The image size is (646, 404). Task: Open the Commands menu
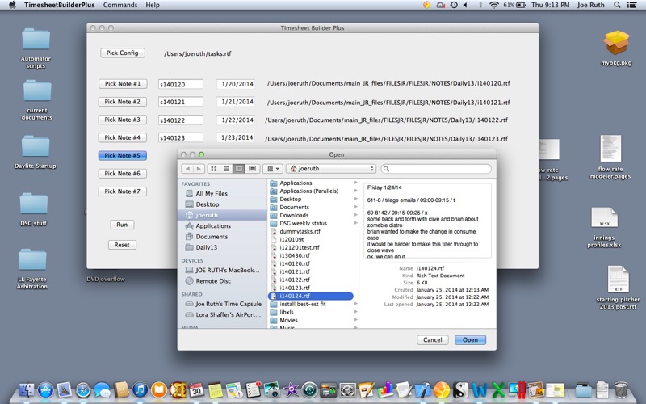120,5
